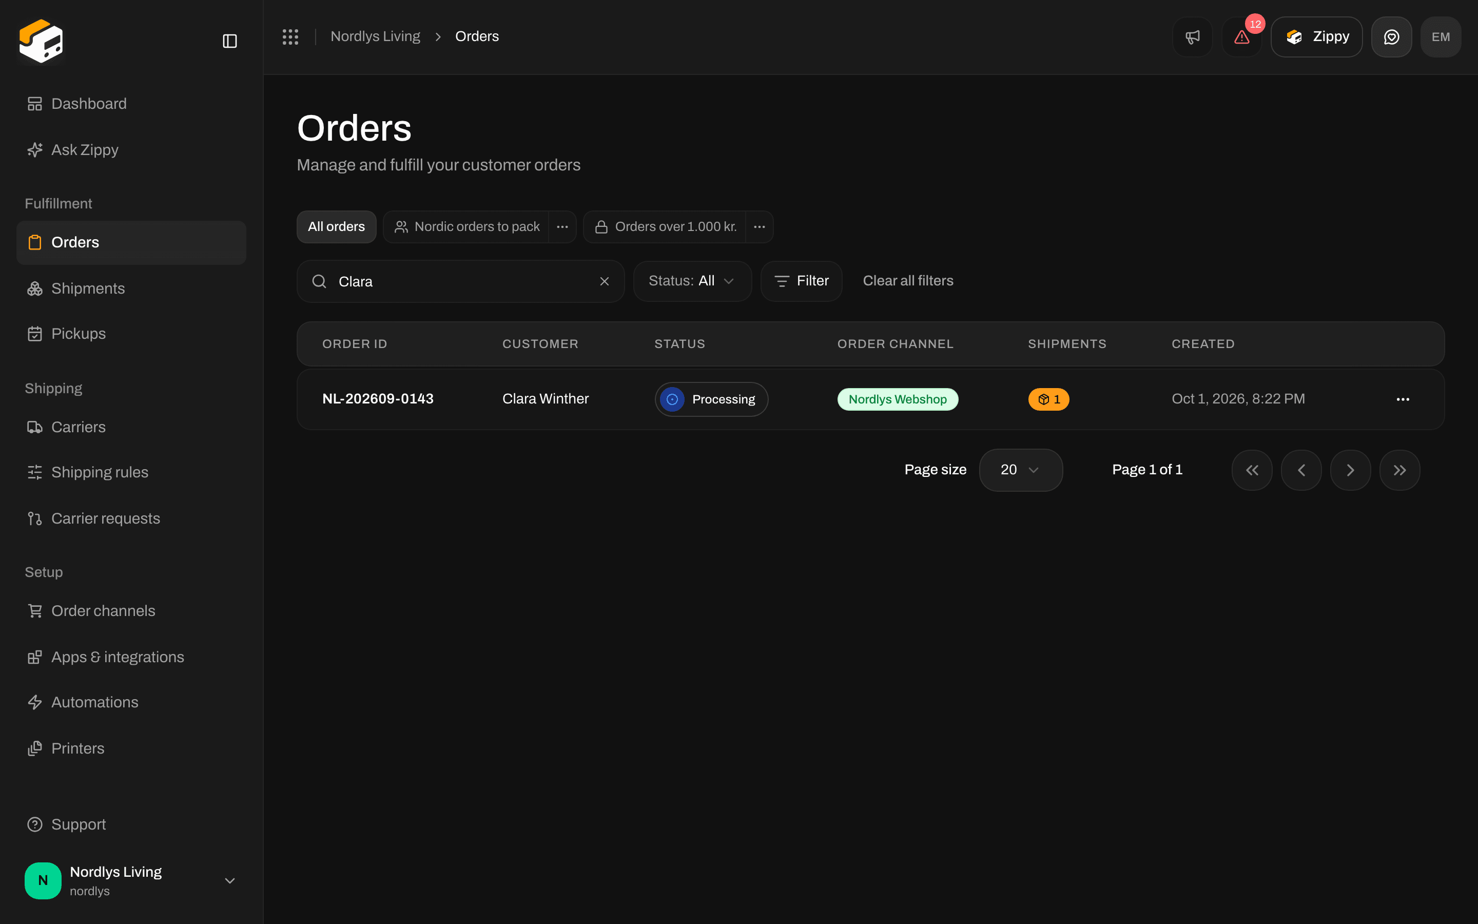Screen dimensions: 1478x924
Task: Open the Zippy assistant button in header
Action: (x=1316, y=36)
